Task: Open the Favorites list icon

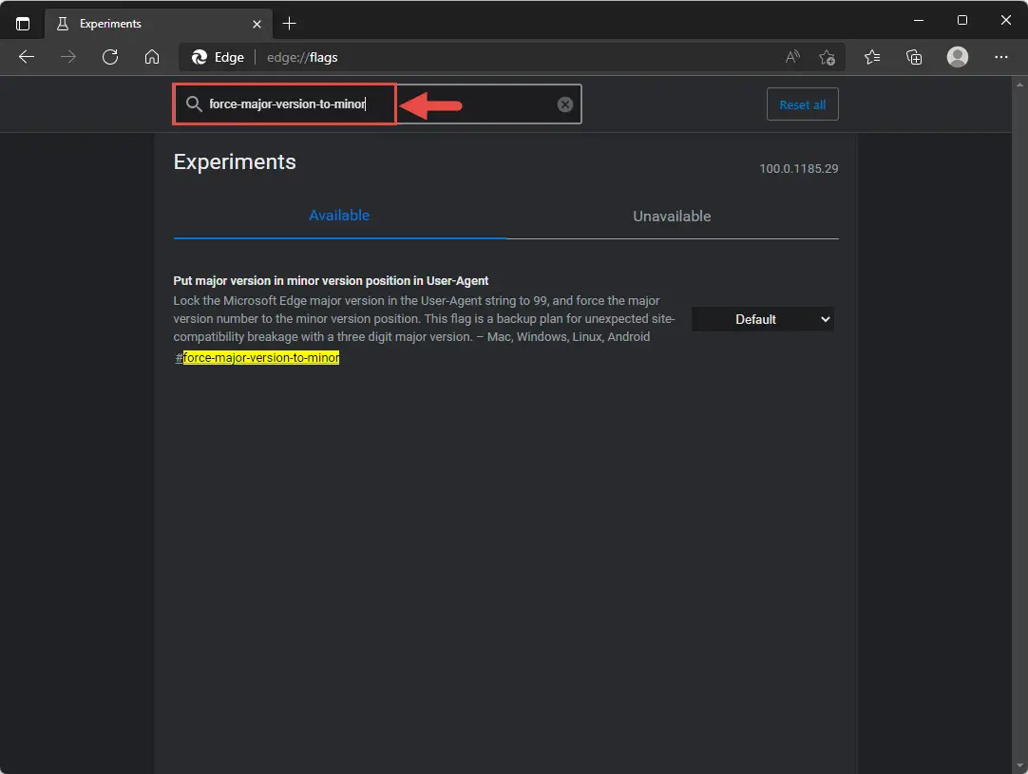Action: [872, 57]
